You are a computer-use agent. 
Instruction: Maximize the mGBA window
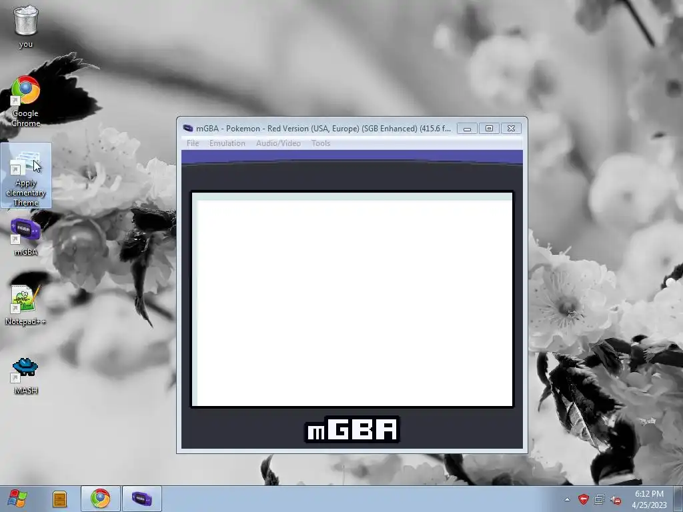(489, 129)
